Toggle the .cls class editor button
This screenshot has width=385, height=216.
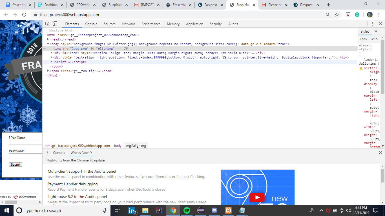[x=374, y=39]
